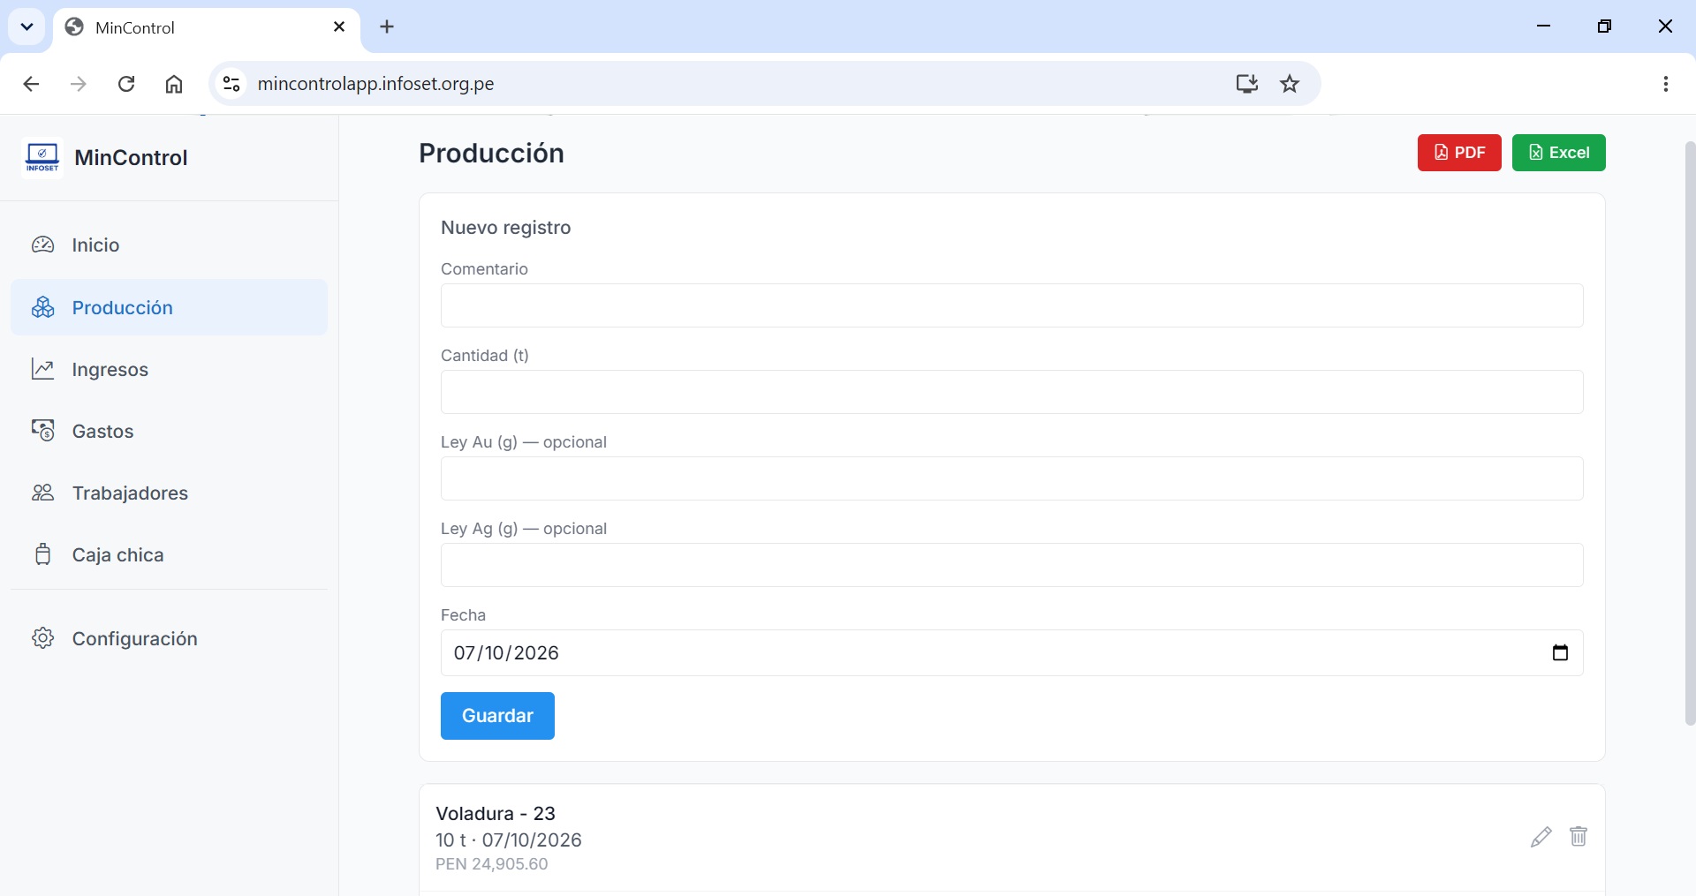
Task: Open Configuración settings
Action: (169, 638)
